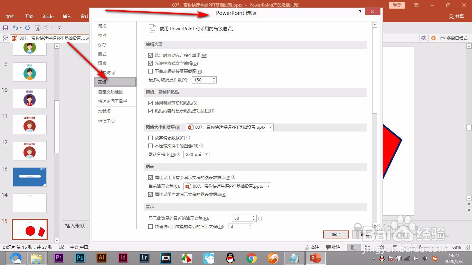472x265 pixels.
Task: Open undo history dropdown arrow
Action: (x=20, y=28)
